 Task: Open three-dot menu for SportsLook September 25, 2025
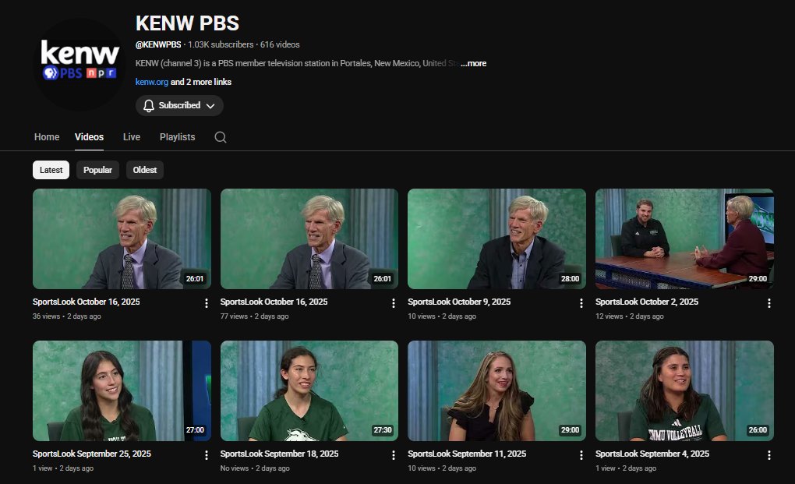click(x=206, y=455)
